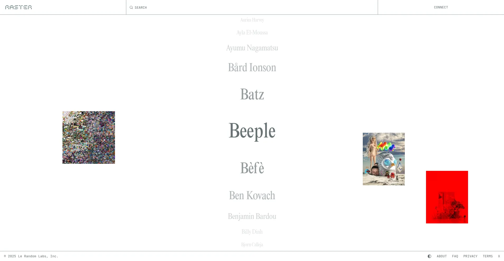Click Benjamin Bardou's name
Image resolution: width=504 pixels, height=261 pixels.
(x=252, y=216)
